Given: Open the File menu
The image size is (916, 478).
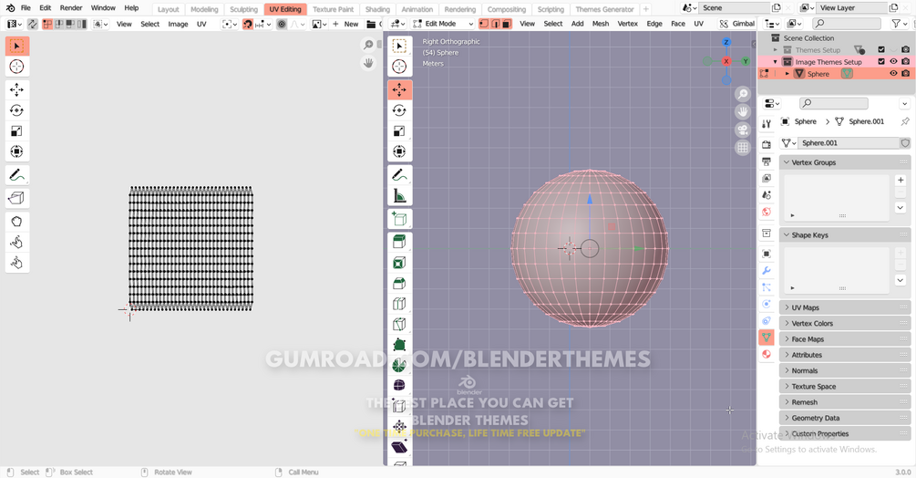Looking at the screenshot, I should [26, 8].
